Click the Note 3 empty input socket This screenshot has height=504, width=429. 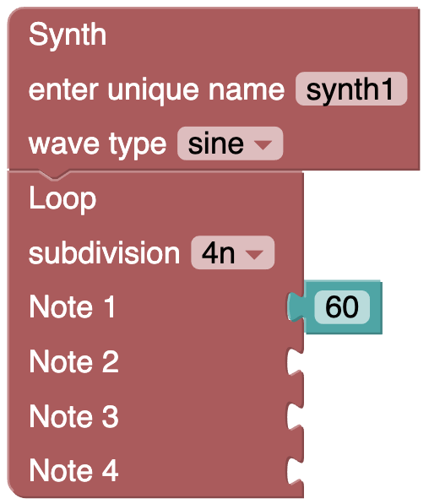296,416
